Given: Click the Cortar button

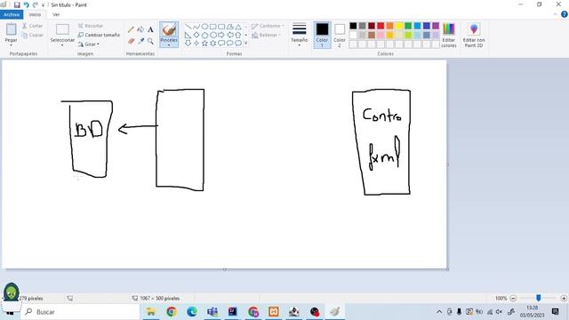Looking at the screenshot, I should (32, 26).
